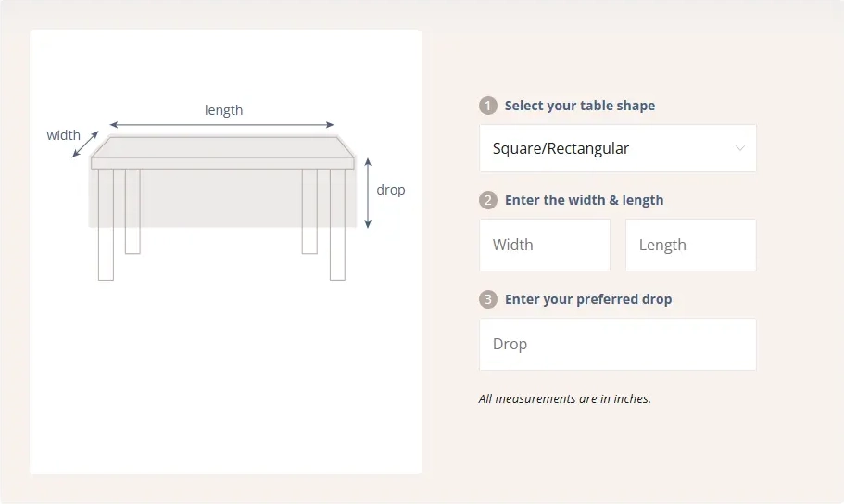Click the "Enter the width & length" heading
Screen dimensions: 844x504
coord(584,200)
